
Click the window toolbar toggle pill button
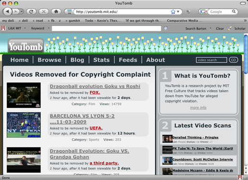click(243, 3)
